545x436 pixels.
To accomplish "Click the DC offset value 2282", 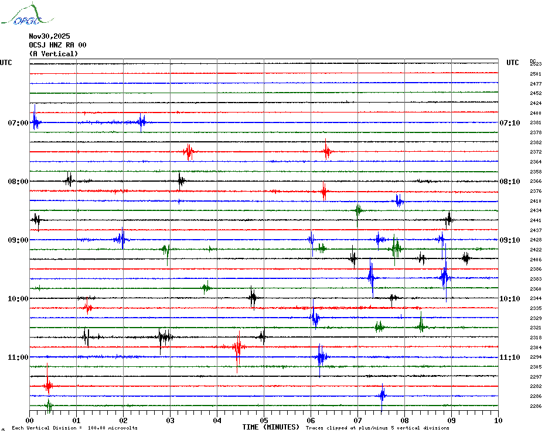I will (536, 386).
